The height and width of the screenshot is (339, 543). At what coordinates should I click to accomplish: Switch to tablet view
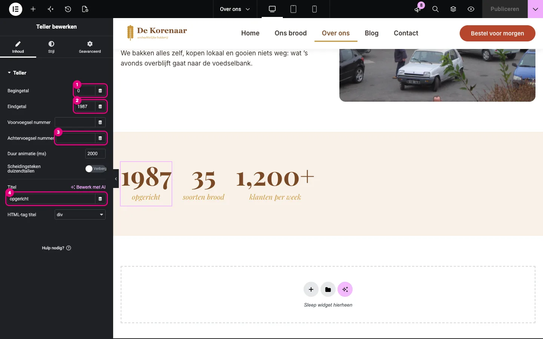[293, 9]
